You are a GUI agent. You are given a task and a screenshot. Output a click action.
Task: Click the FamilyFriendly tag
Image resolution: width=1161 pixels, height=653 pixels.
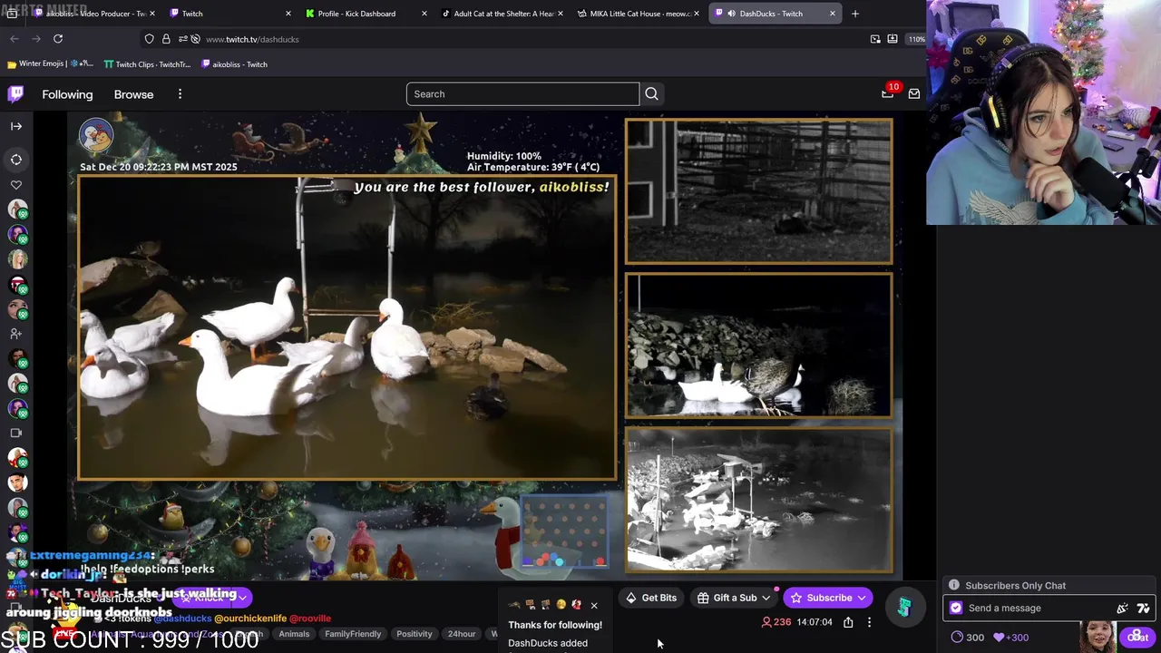[353, 634]
